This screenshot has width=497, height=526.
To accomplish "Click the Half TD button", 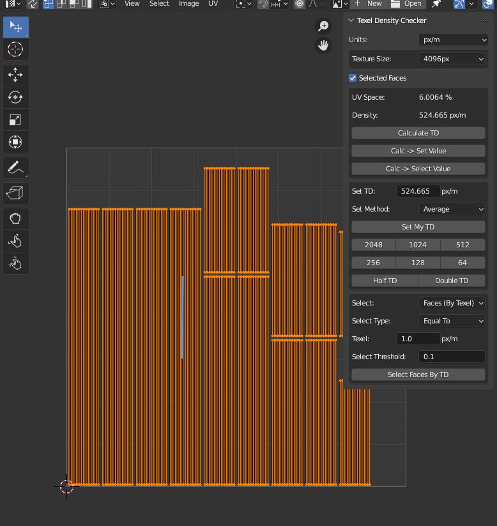I will pos(385,281).
